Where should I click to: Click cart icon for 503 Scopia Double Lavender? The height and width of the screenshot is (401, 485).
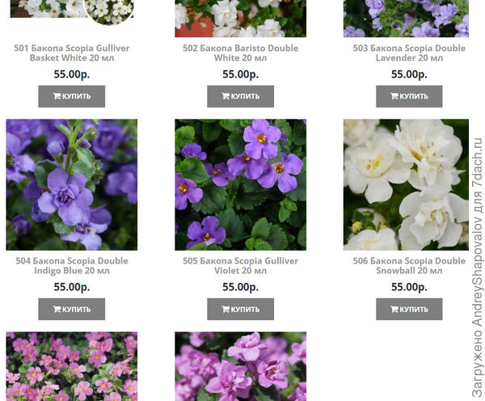[x=394, y=96]
